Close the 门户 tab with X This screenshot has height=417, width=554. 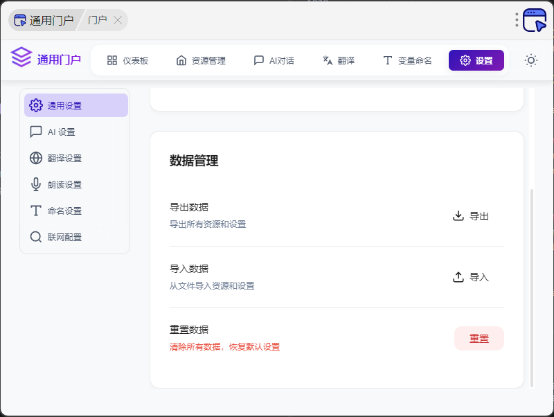pyautogui.click(x=118, y=20)
